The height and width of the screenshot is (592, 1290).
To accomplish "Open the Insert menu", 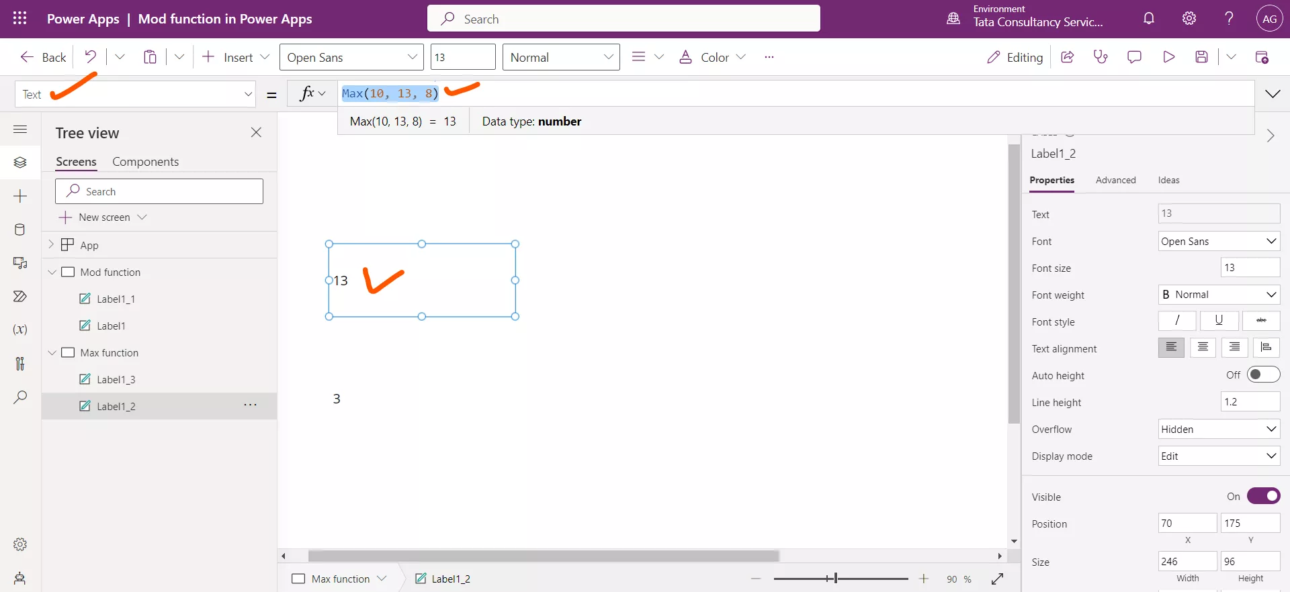I will [x=236, y=57].
